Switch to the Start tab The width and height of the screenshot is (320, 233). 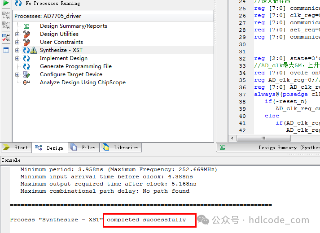coord(16,147)
